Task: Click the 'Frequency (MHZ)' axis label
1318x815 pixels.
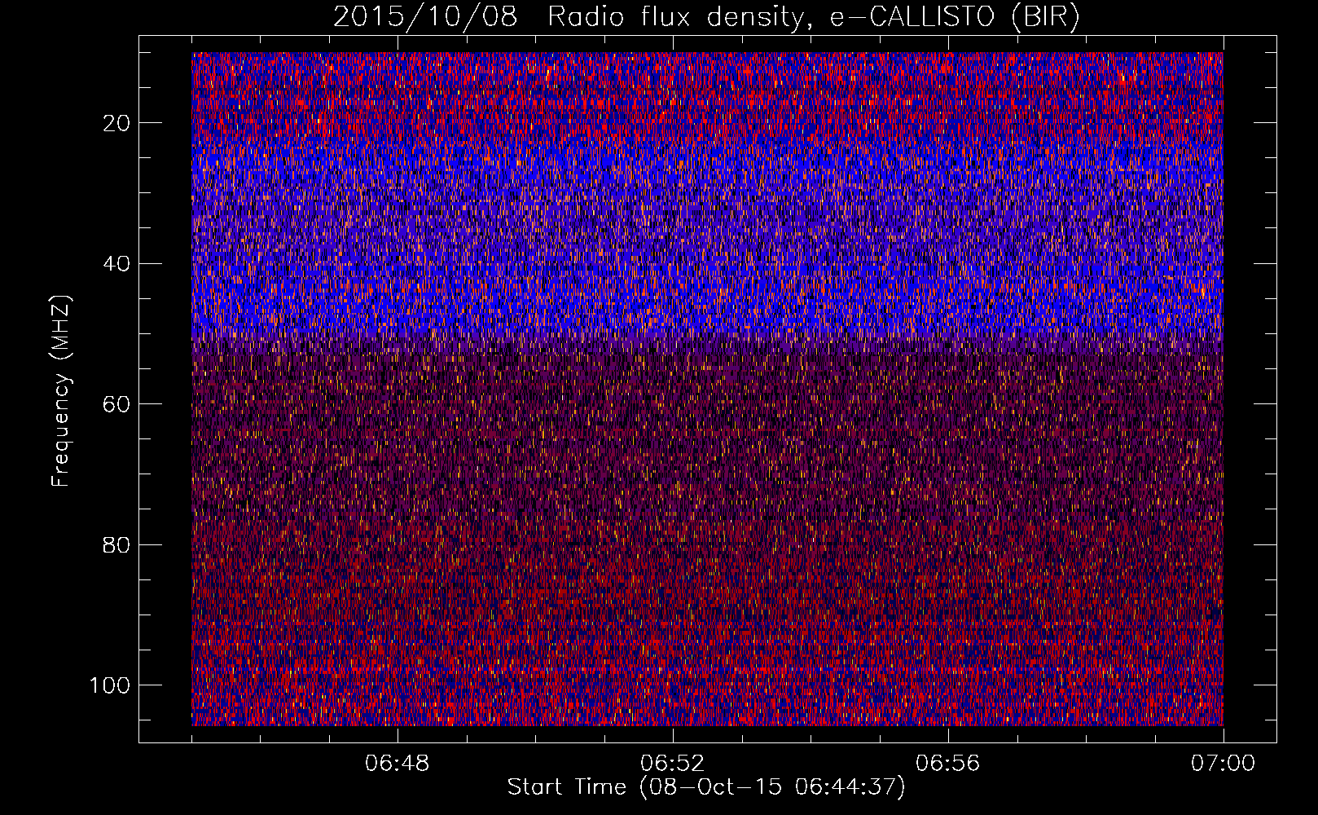Action: pos(61,391)
